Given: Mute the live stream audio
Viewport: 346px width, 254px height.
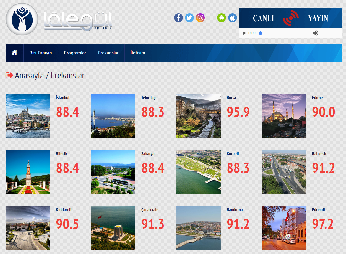Looking at the screenshot, I should pos(315,33).
